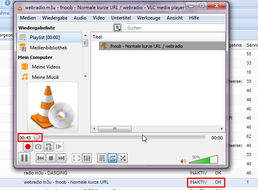
Task: Toggle loop repeat mode
Action: pos(112,158)
